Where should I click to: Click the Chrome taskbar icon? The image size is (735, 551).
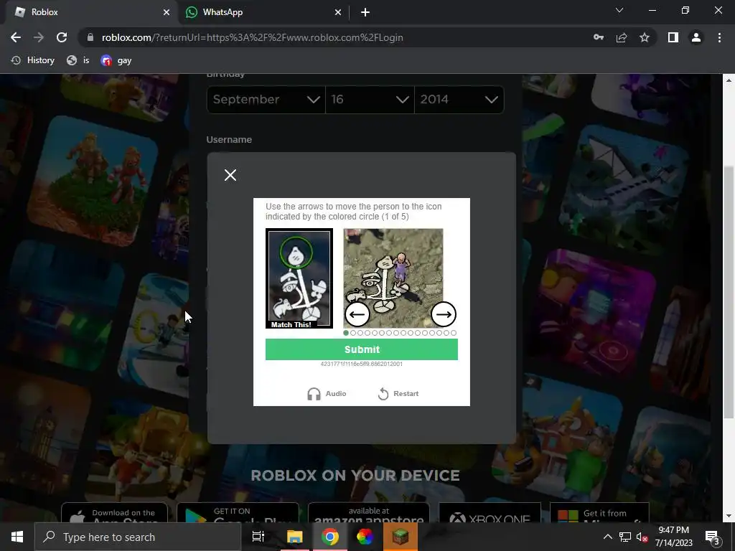pos(330,537)
